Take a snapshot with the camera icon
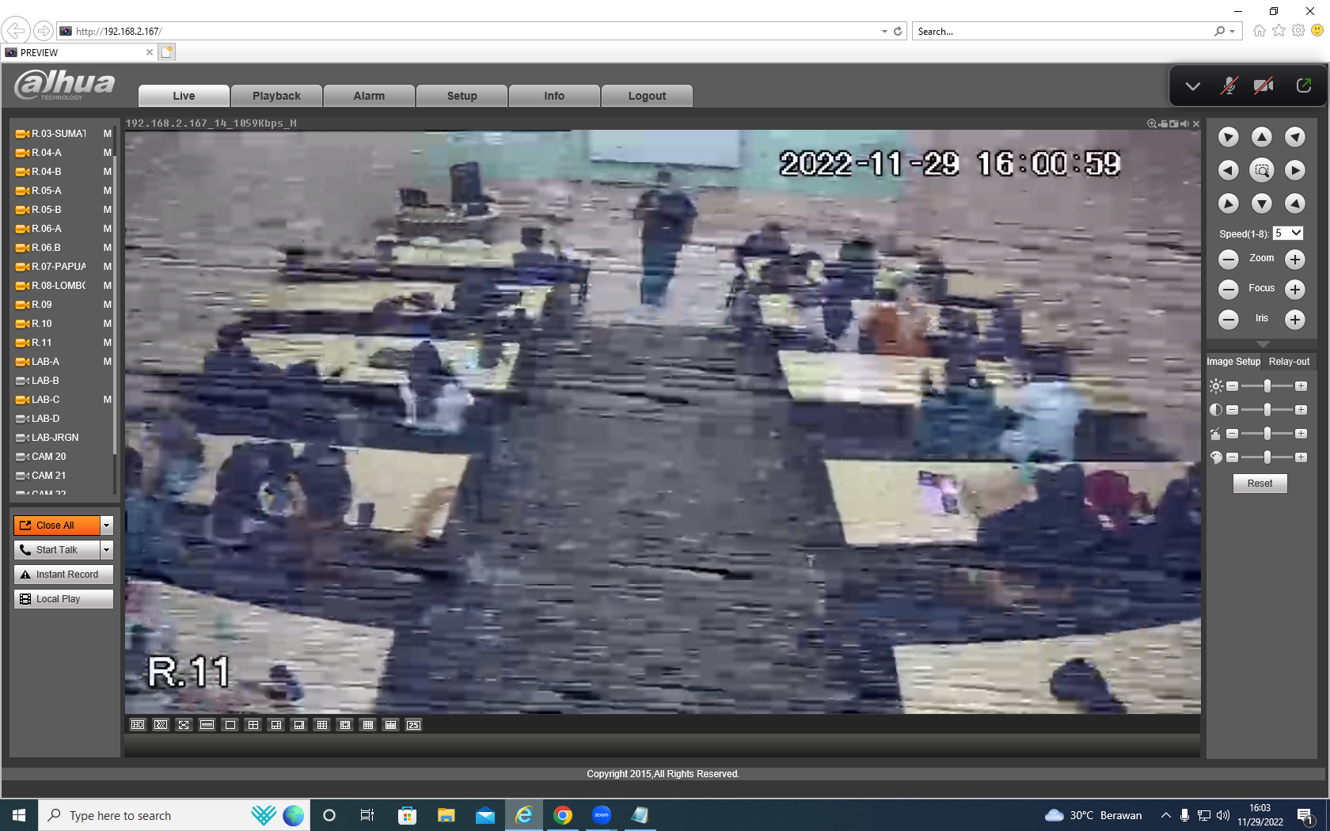Image resolution: width=1330 pixels, height=831 pixels. [1174, 123]
